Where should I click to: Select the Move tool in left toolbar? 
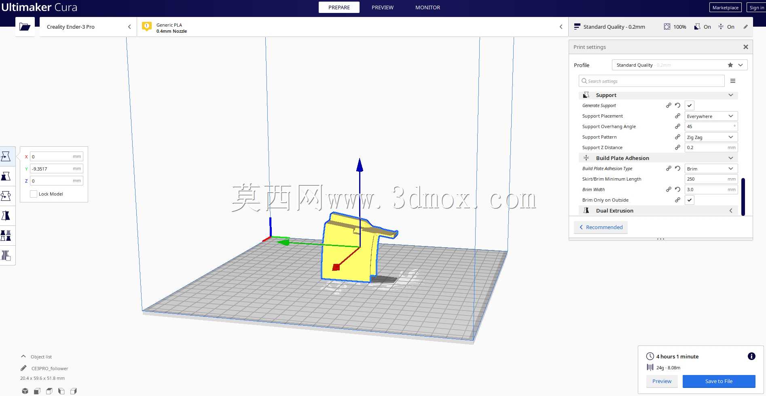click(6, 156)
